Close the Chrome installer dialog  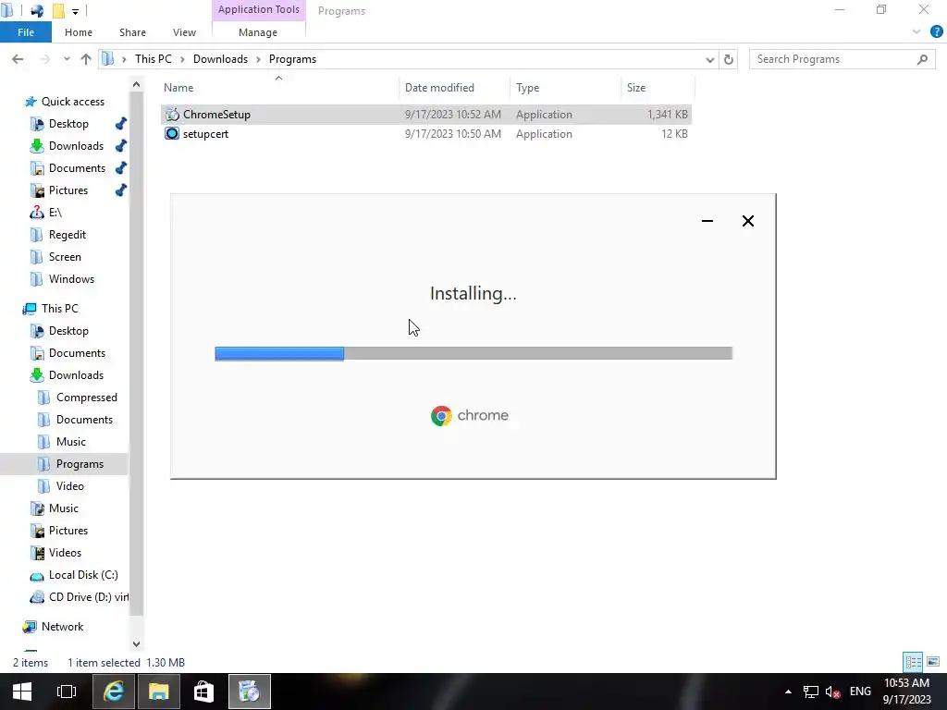pos(747,221)
